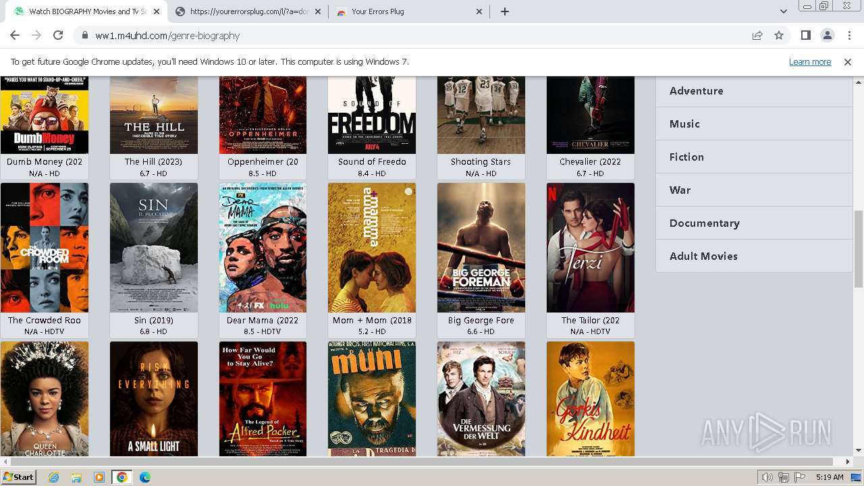The height and width of the screenshot is (486, 864).
Task: View site information lock icon
Action: pos(85,36)
